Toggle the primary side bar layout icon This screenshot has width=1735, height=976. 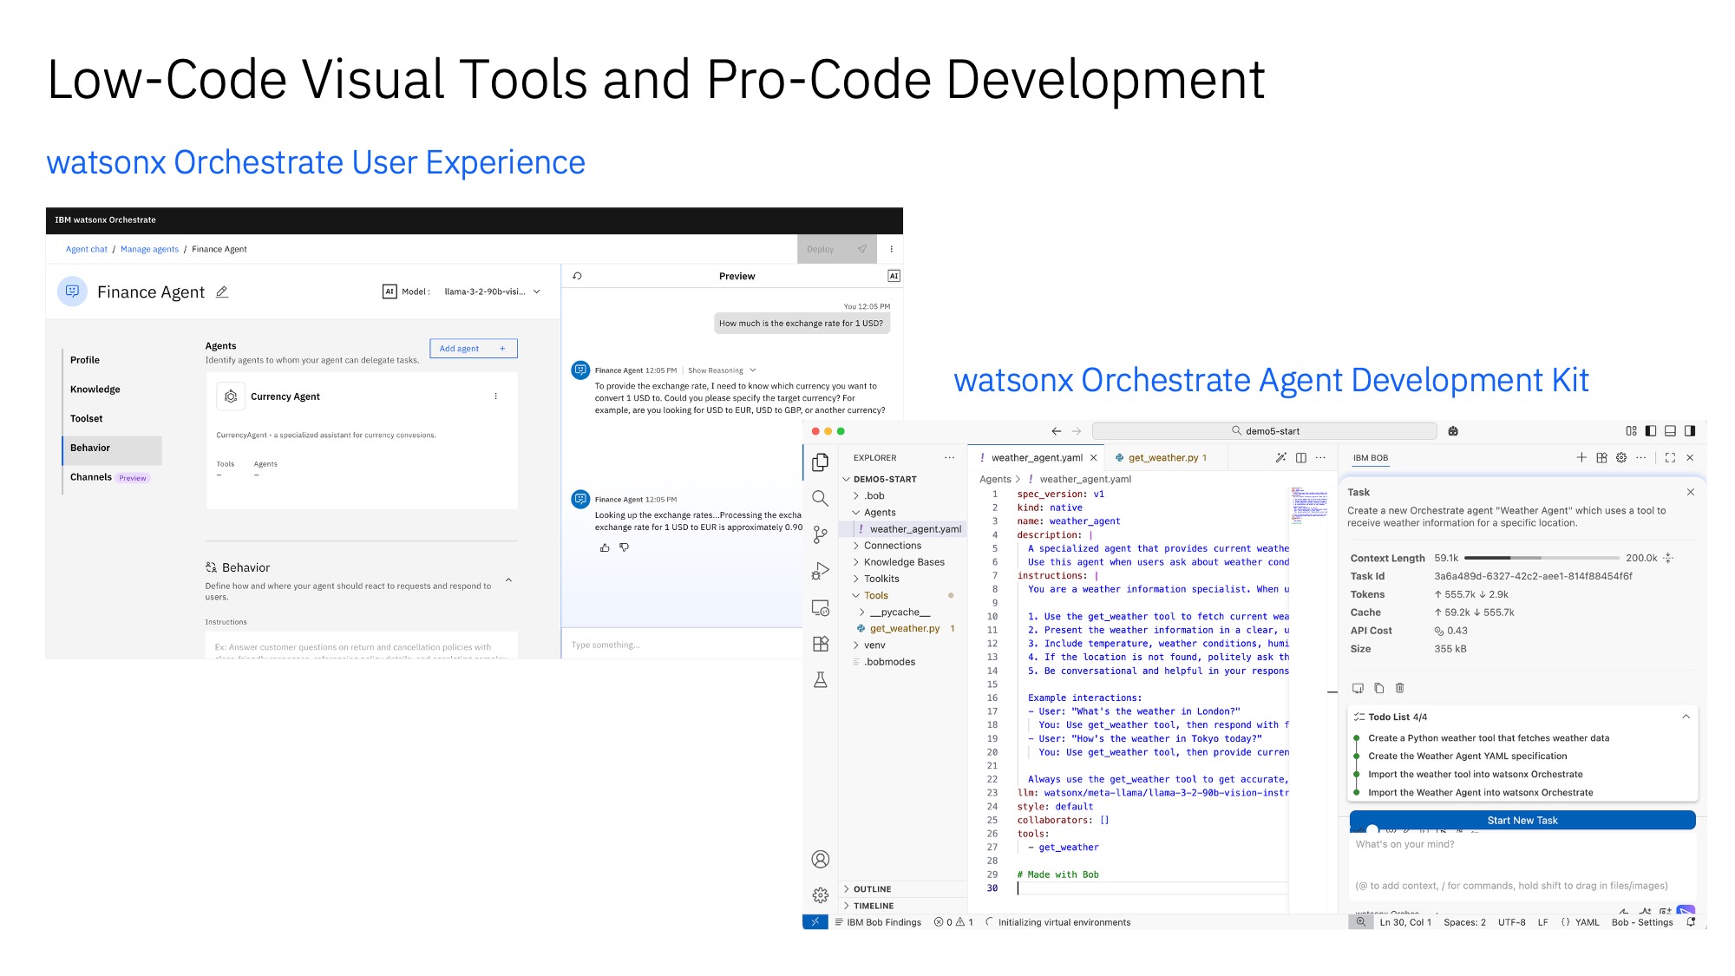pos(1650,430)
